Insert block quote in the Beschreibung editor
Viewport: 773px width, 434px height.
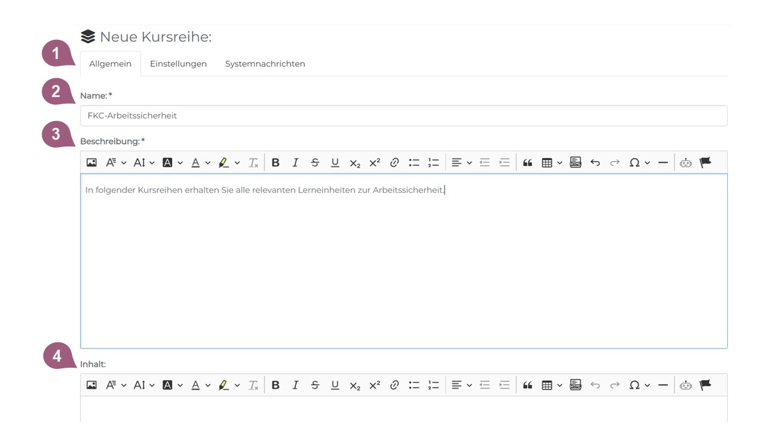click(x=527, y=163)
